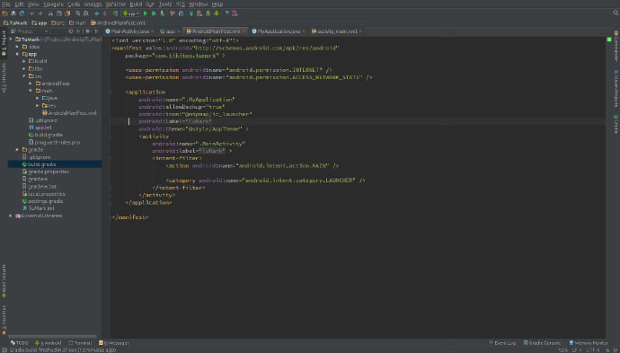This screenshot has width=620, height=353.
Task: Click the Synchronize toolbar icon
Action: [22, 13]
